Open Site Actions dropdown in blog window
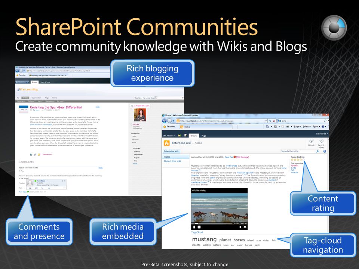359x269 pixels. (x=22, y=82)
